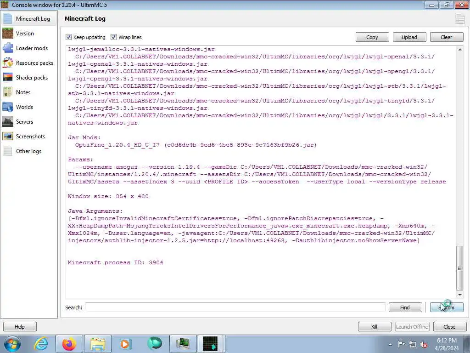The image size is (470, 353).
Task: Click the 'Window size: 854 x 480' line
Action: click(108, 196)
